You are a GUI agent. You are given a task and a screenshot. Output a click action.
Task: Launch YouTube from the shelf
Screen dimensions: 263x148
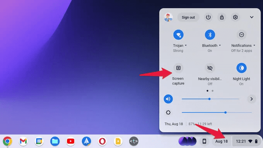coord(71,141)
